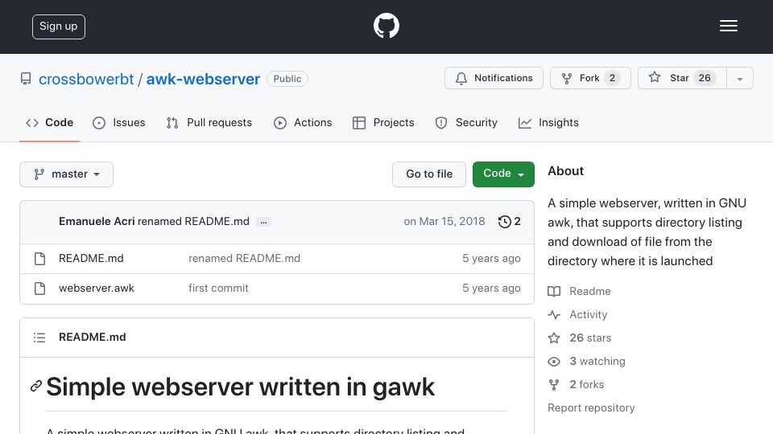Open README.md row's 'renamed README.md' commit

[244, 258]
